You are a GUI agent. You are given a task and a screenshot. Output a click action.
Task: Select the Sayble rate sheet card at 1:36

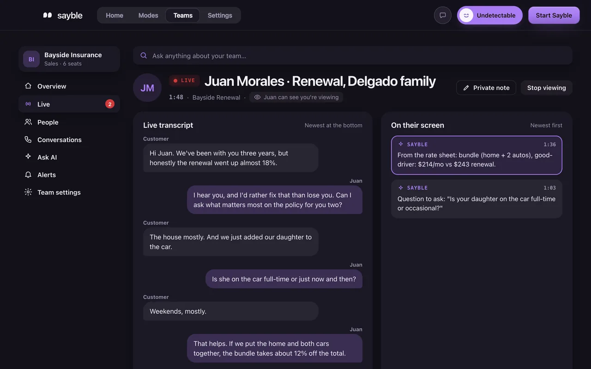(476, 155)
